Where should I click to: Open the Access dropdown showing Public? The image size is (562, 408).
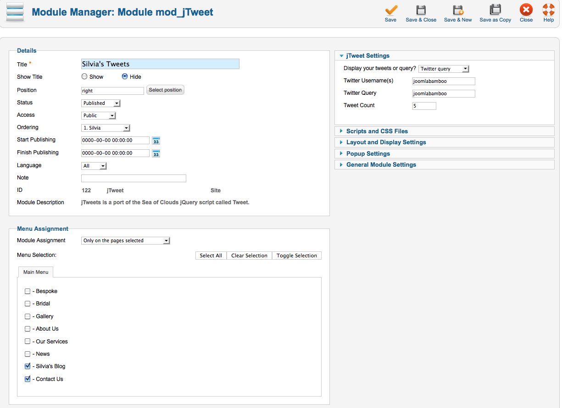coord(99,115)
